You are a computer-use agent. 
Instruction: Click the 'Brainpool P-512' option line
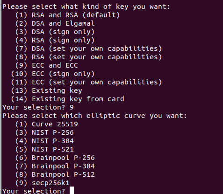pyautogui.click(x=55, y=174)
